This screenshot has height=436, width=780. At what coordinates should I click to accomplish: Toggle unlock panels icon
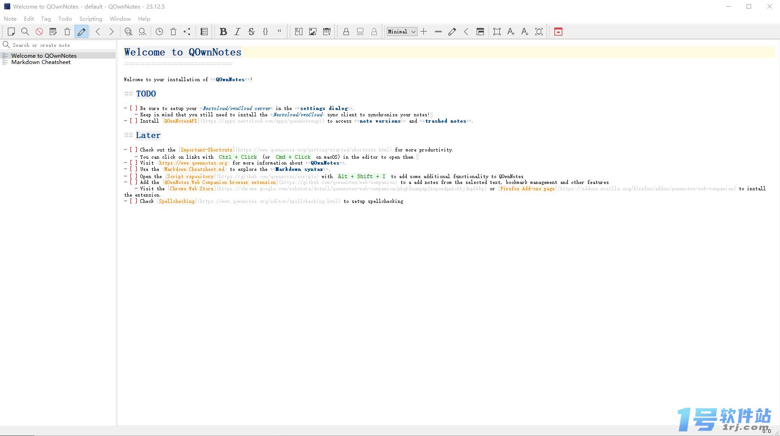coord(480,32)
